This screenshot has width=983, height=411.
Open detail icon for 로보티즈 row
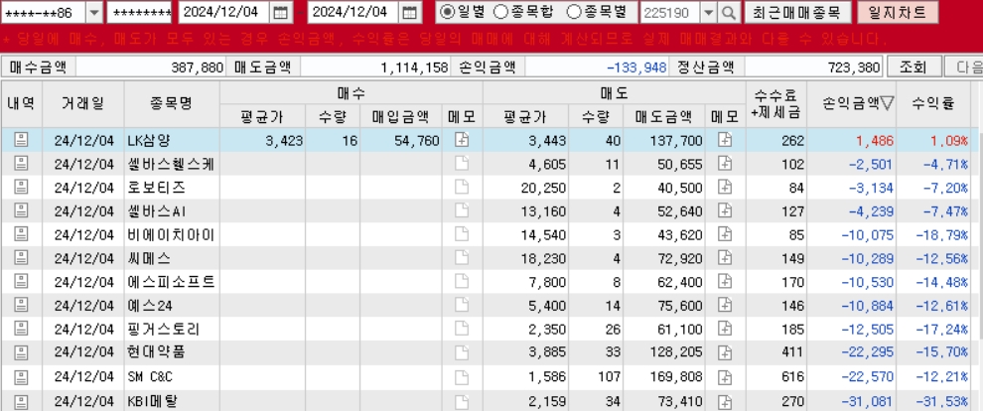coord(21,188)
